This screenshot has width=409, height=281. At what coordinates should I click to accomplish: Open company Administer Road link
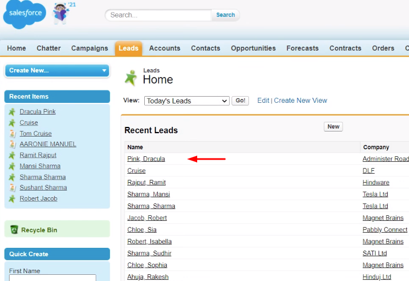386,158
